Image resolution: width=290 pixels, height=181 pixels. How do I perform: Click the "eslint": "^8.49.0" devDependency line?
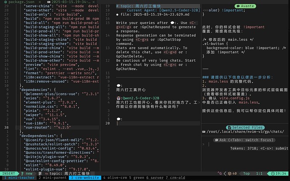pyautogui.click(x=45, y=165)
